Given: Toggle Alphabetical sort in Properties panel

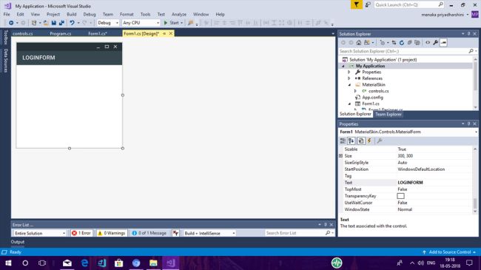Looking at the screenshot, I should [x=351, y=141].
